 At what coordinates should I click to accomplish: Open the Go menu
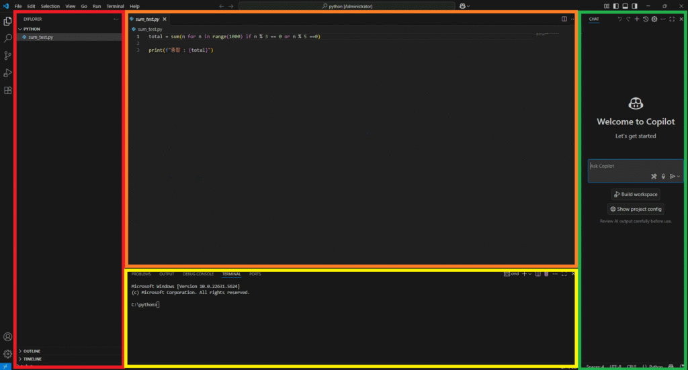tap(84, 6)
